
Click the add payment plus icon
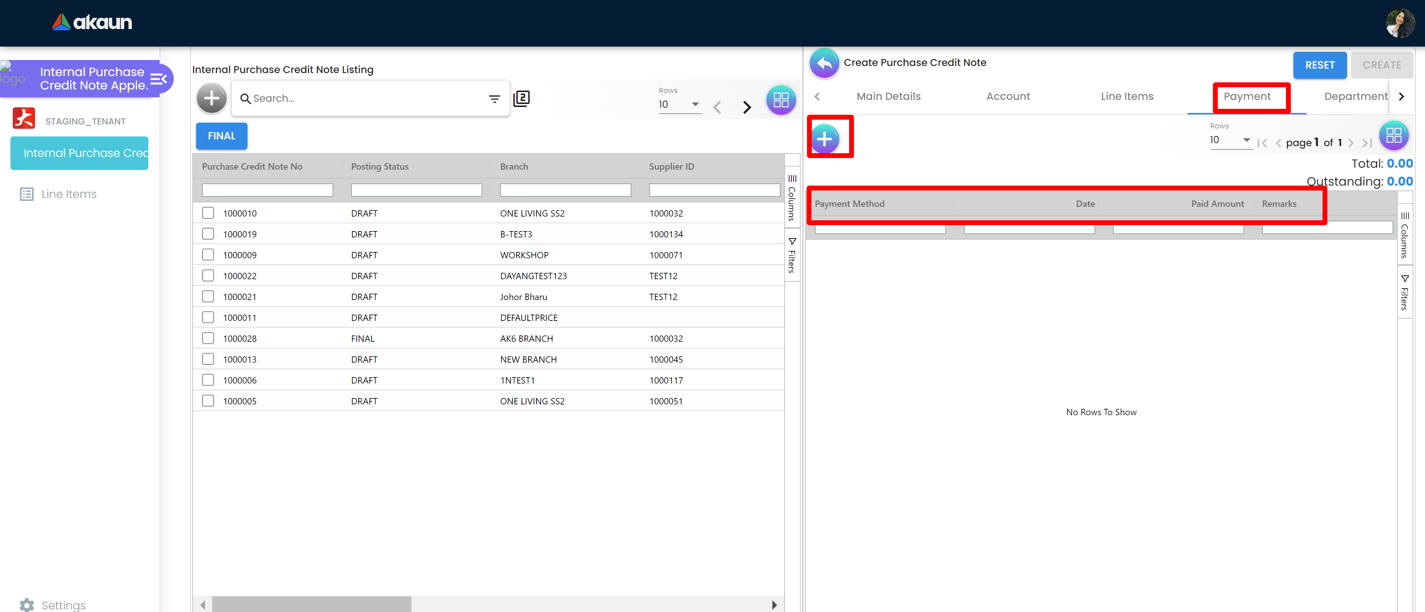click(824, 138)
